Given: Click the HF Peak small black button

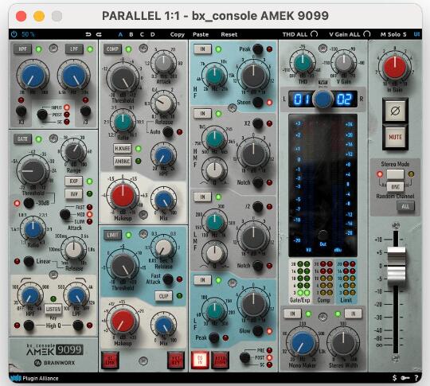Looking at the screenshot, I should click(257, 49).
